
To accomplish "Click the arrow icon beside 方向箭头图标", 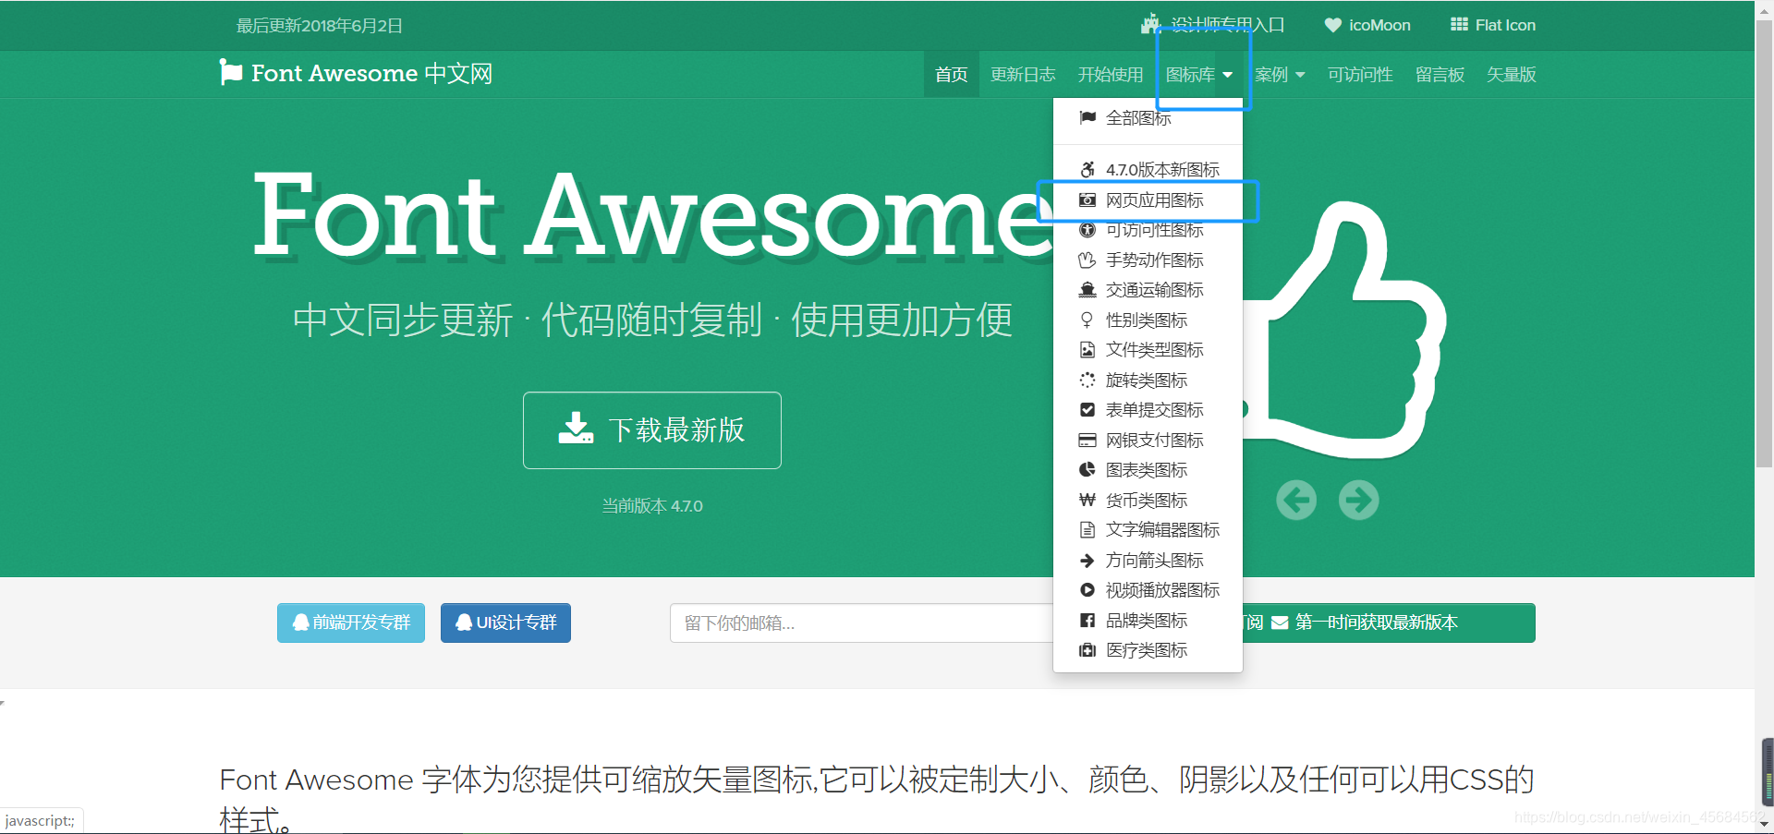I will [1087, 560].
